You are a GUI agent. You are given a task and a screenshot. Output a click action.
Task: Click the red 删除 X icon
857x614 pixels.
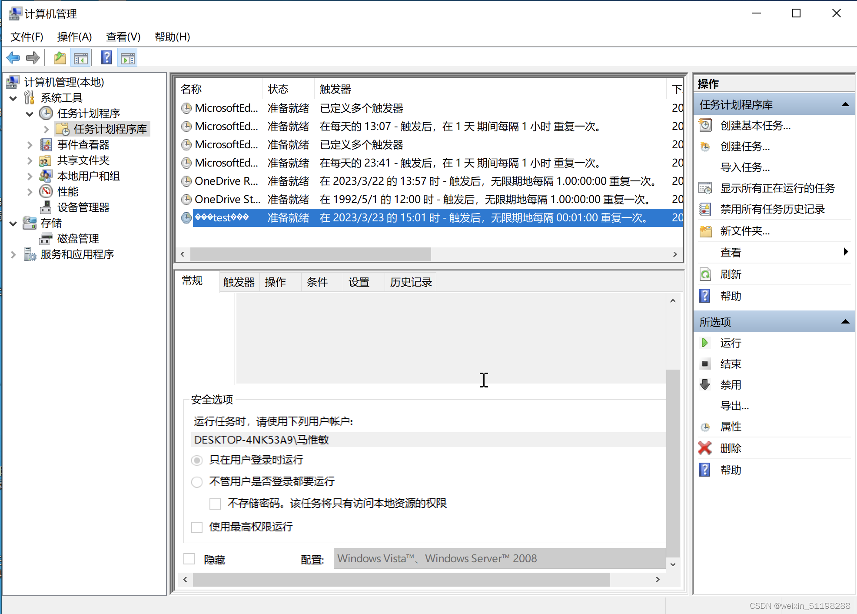pos(705,448)
